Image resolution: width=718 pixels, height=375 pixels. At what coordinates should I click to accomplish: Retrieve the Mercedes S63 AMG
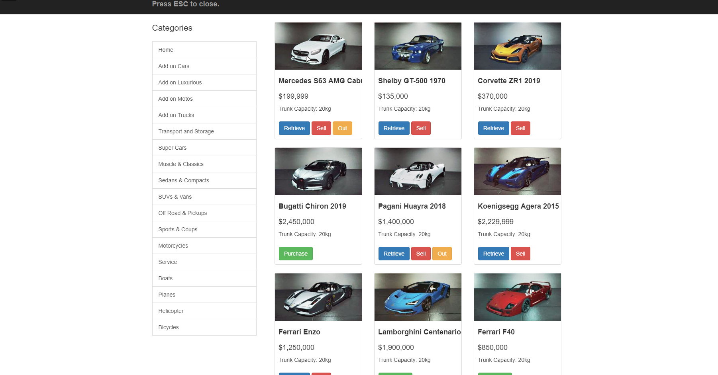pos(294,128)
